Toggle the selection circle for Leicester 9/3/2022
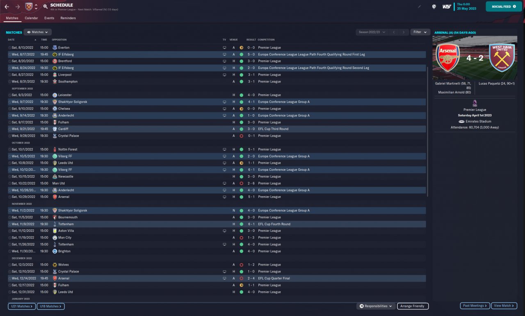Screen dimensions: 525x316 point(9,95)
